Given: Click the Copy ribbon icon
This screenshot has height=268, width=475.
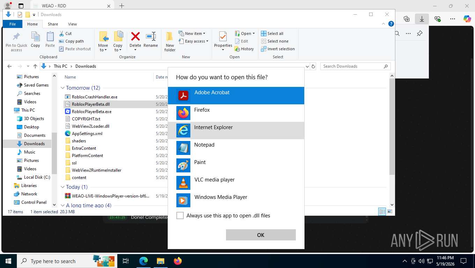Looking at the screenshot, I should tap(35, 39).
